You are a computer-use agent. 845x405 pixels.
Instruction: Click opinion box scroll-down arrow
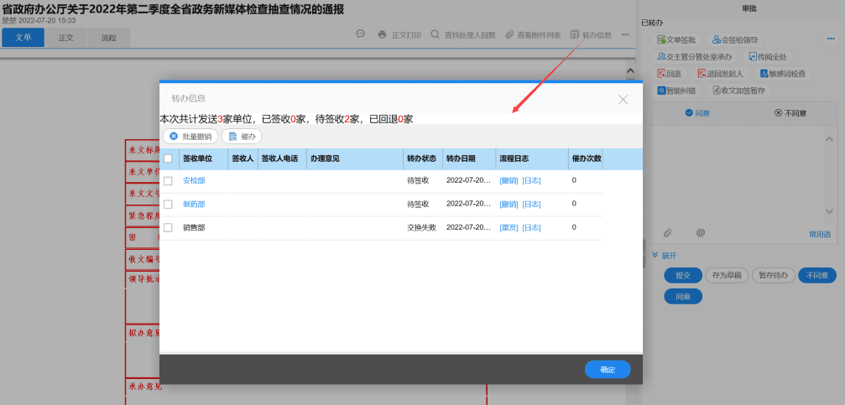pos(830,211)
